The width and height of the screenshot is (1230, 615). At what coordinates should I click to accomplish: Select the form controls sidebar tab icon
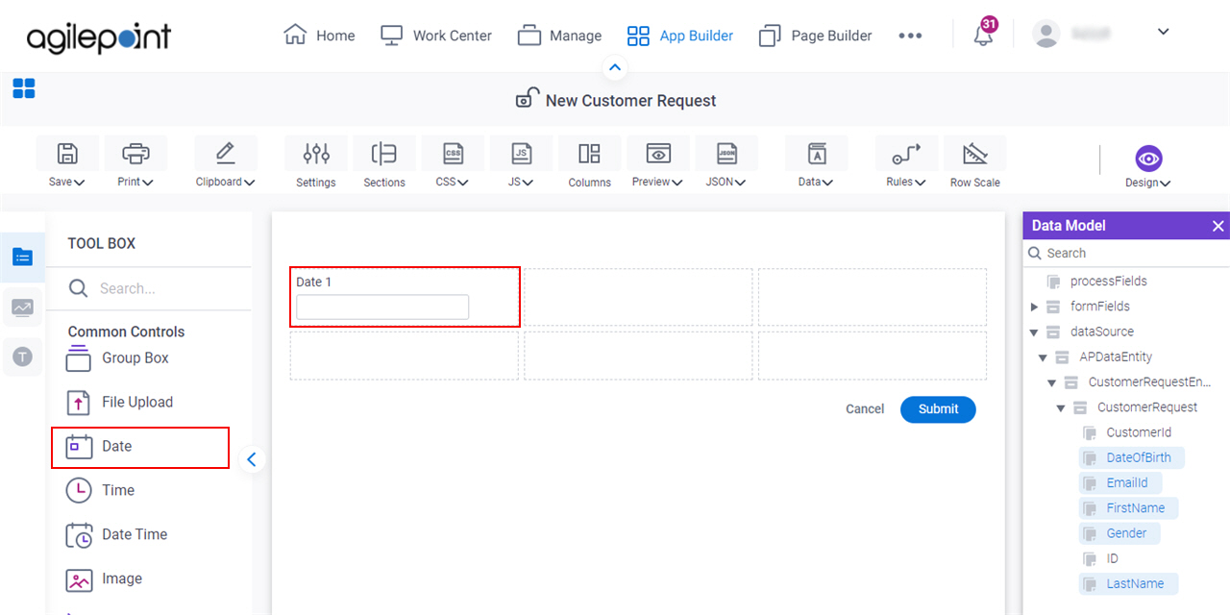point(22,257)
